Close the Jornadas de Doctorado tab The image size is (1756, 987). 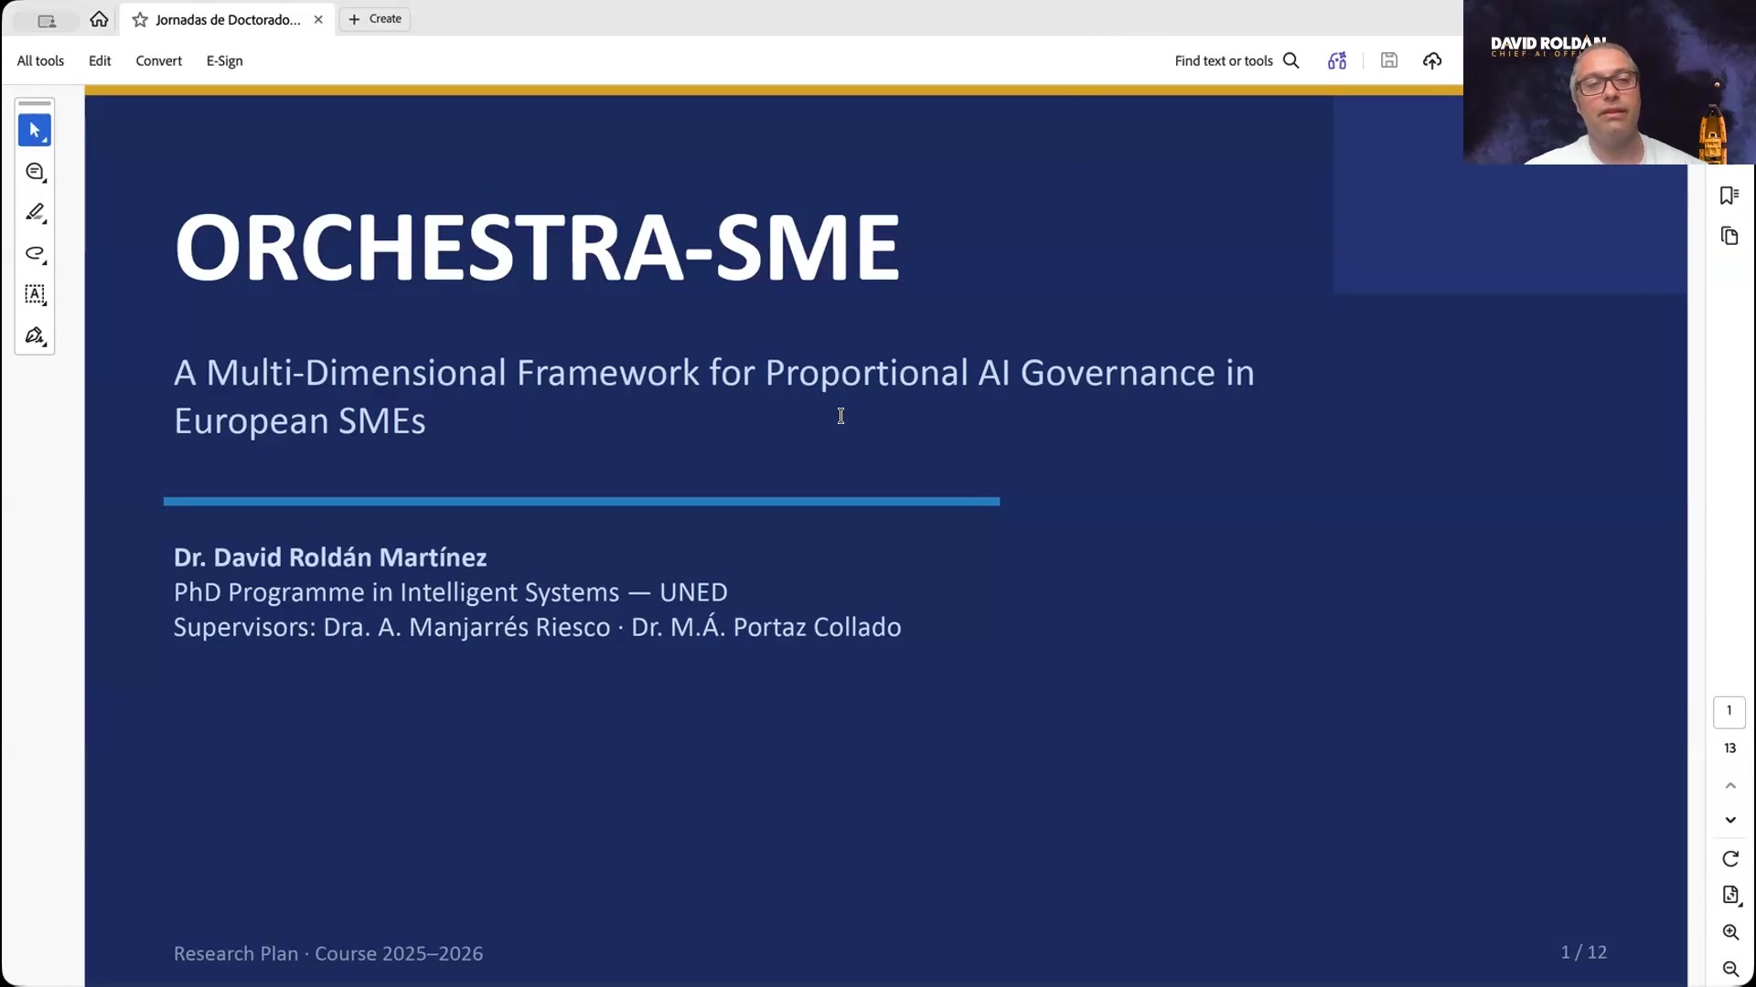[x=318, y=19]
